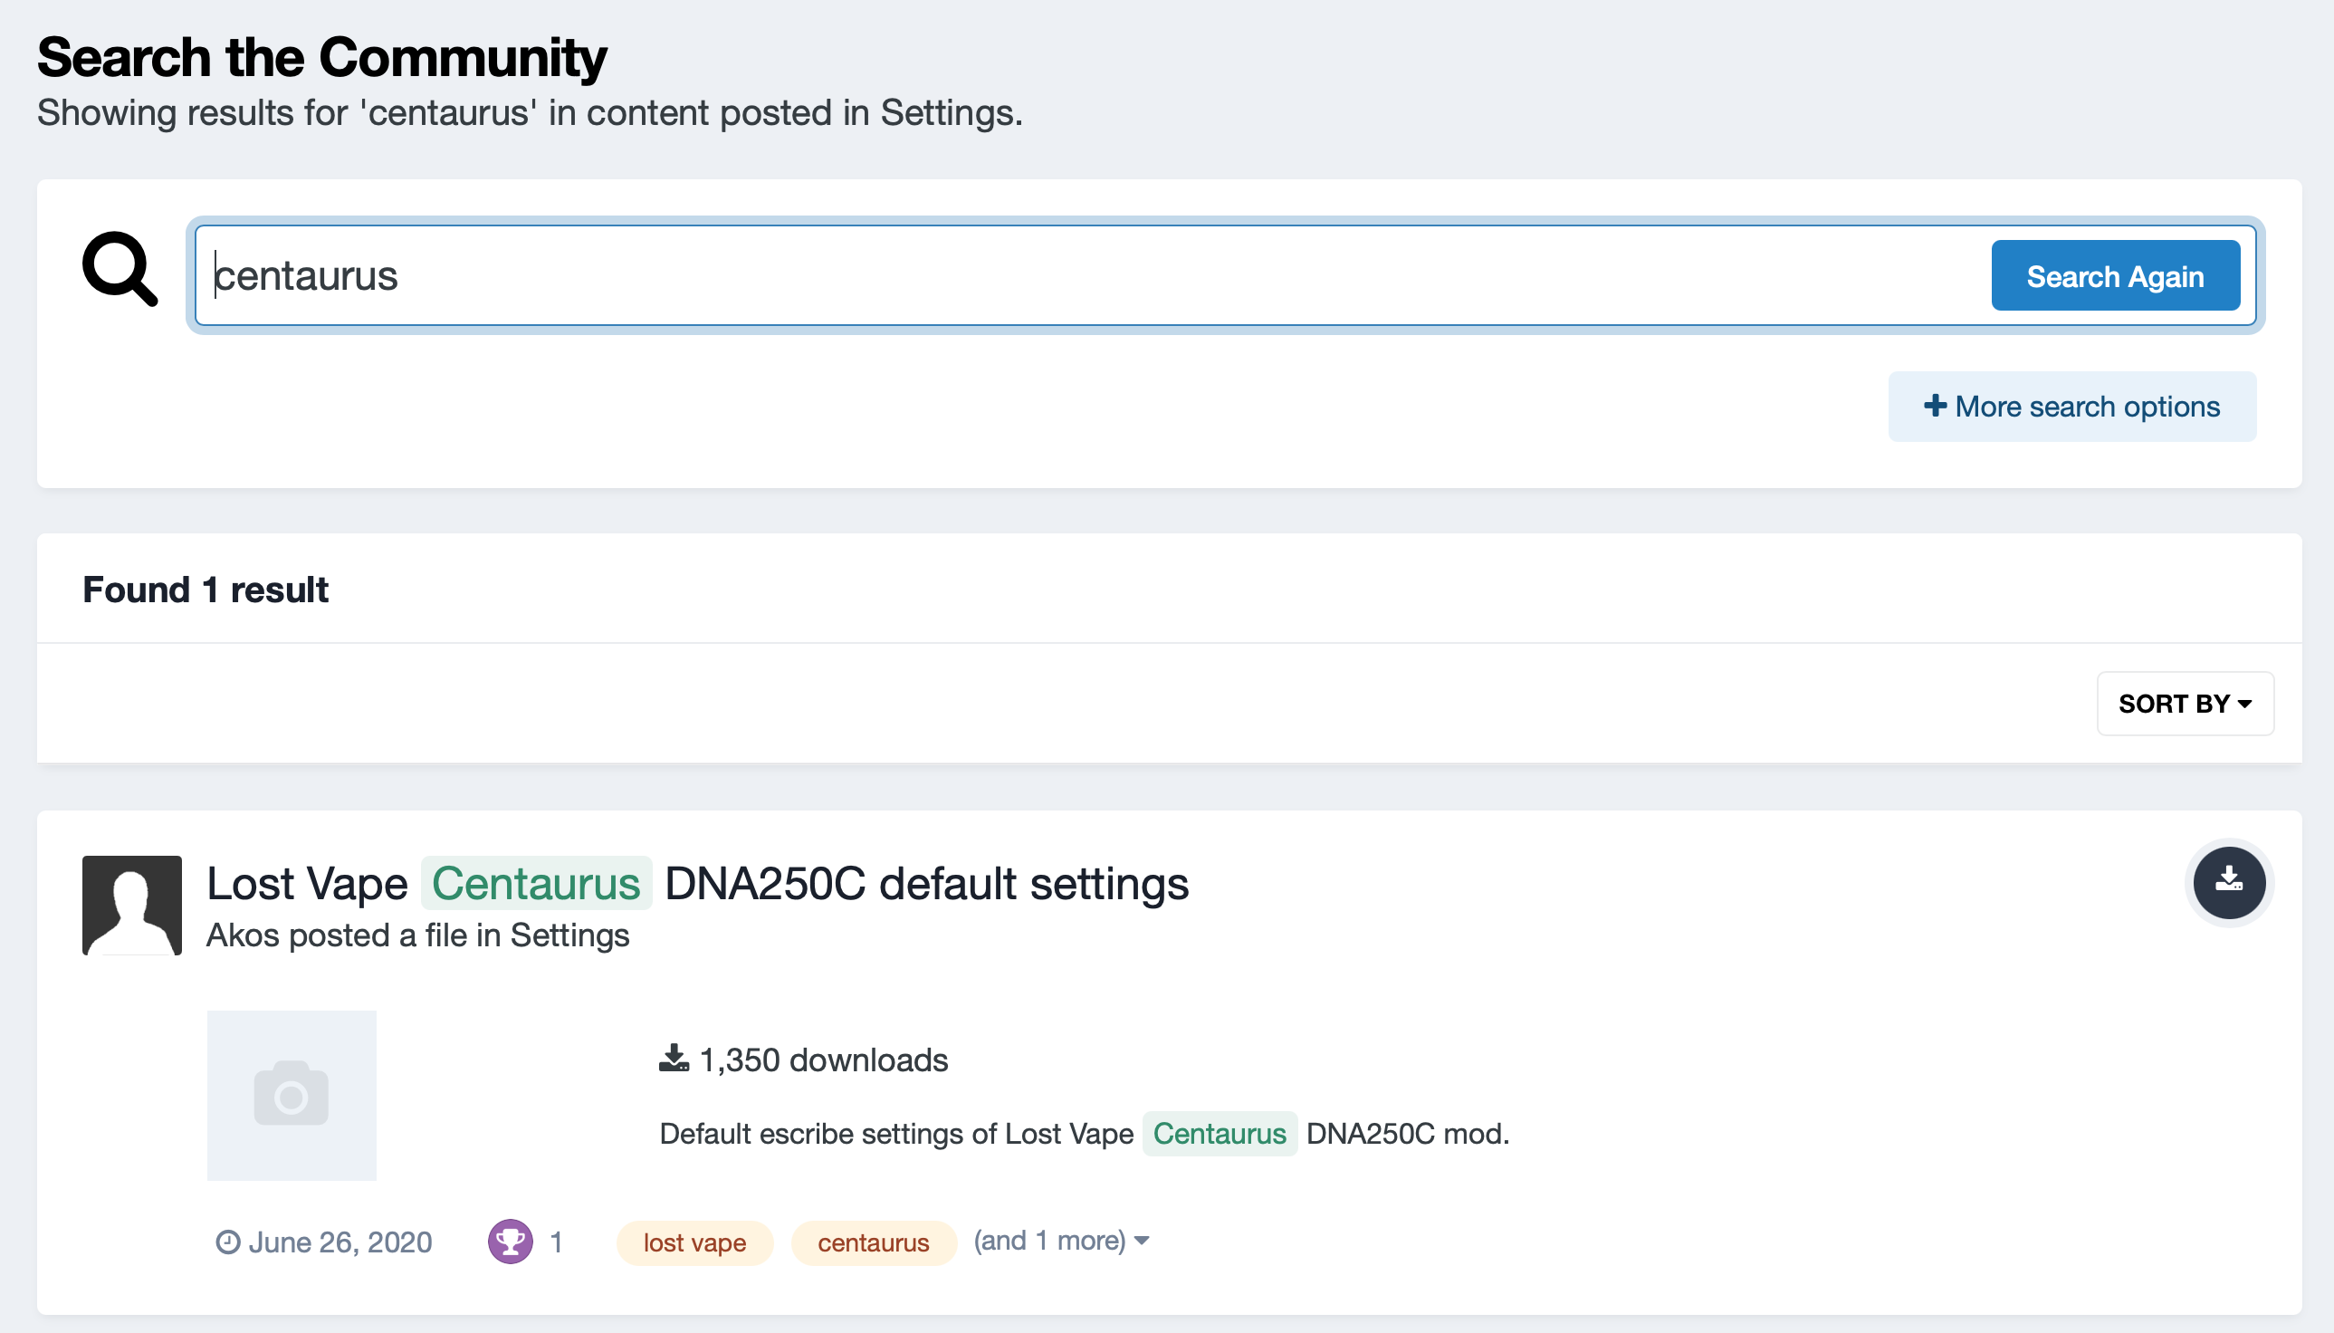Viewport: 2334px width, 1333px height.
Task: Click the reputation count '1'
Action: click(556, 1242)
